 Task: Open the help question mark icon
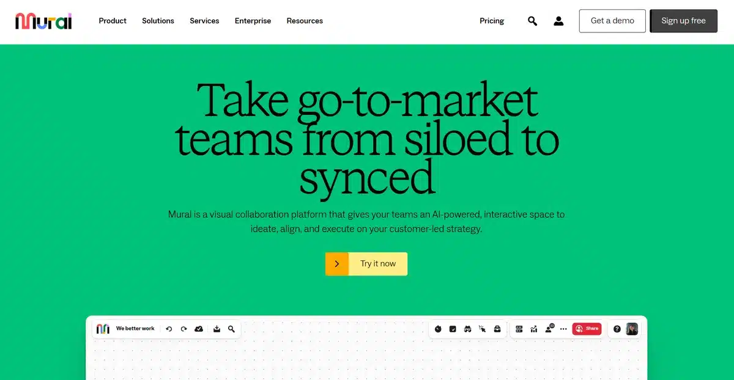[617, 329]
